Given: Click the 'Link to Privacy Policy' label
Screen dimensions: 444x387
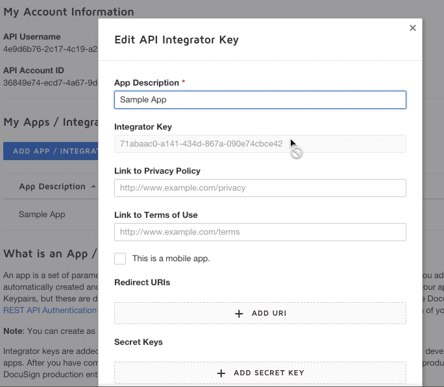Looking at the screenshot, I should coord(157,171).
